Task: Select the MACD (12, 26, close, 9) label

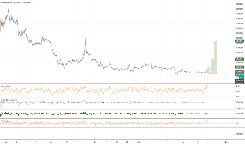Action: point(9,100)
